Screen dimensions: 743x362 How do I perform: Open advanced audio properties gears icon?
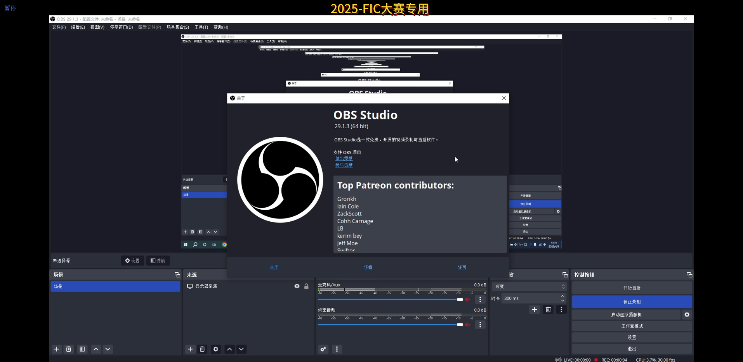click(x=323, y=349)
